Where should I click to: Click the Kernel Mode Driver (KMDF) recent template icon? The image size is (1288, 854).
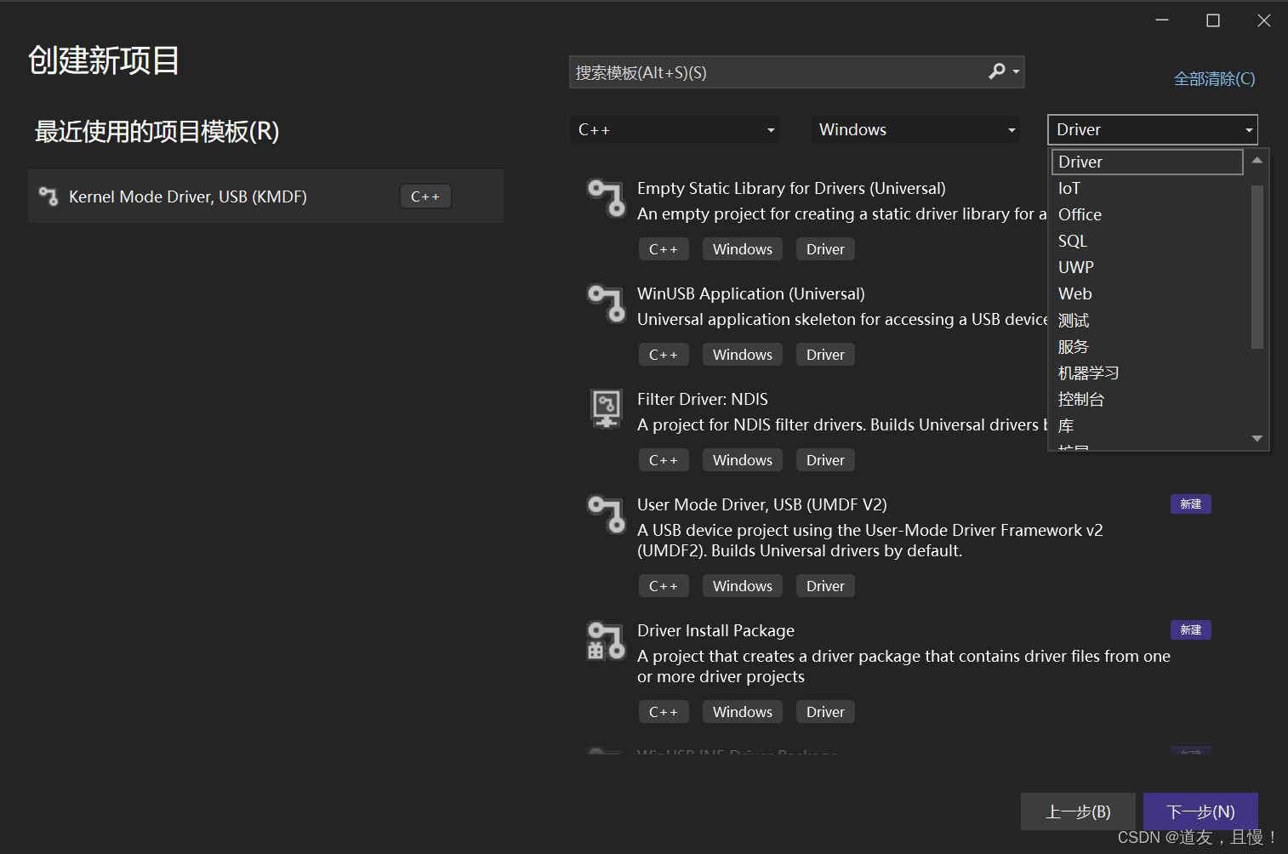point(48,196)
